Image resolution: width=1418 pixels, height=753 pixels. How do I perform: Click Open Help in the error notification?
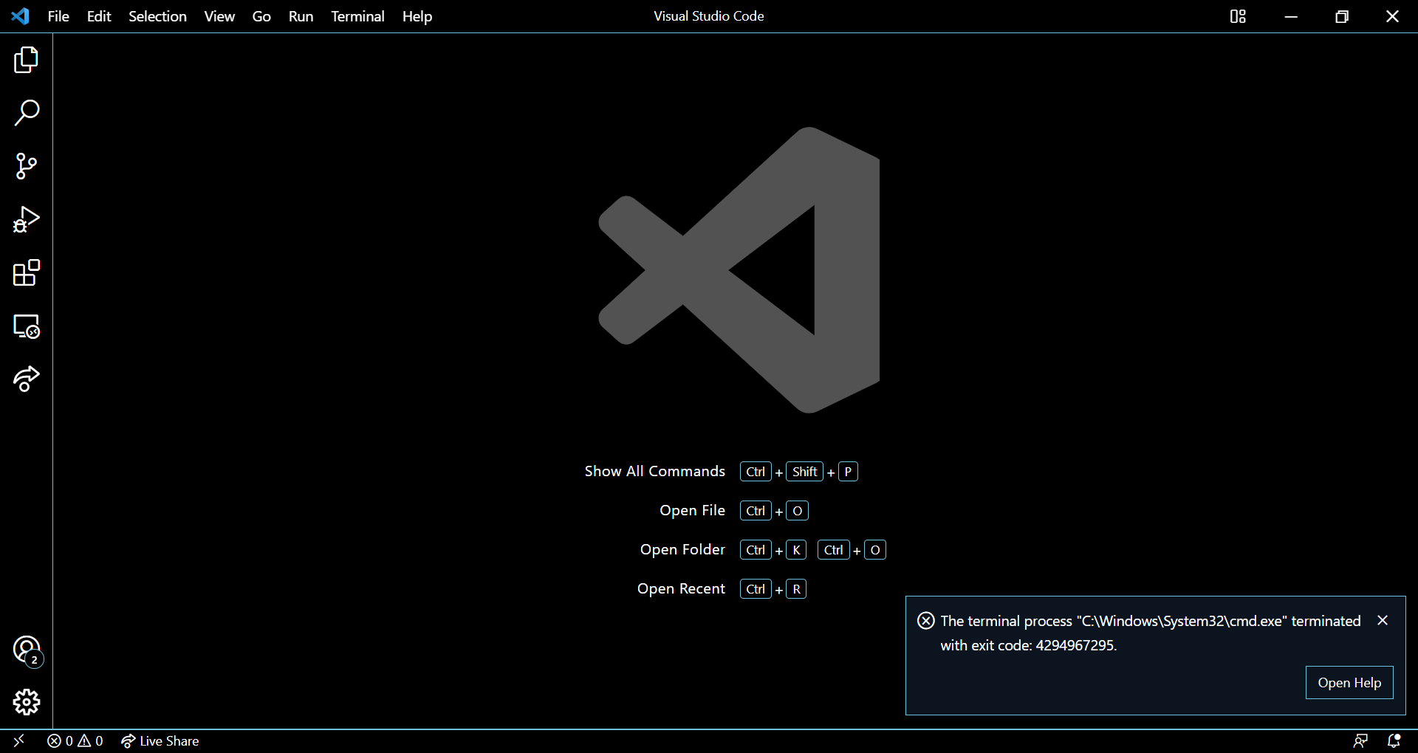click(1349, 682)
